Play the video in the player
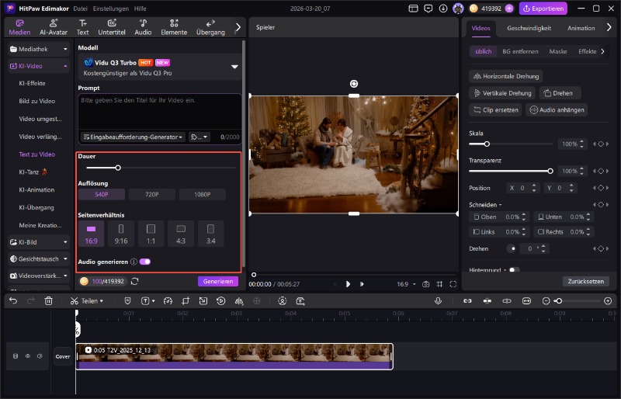 coord(348,284)
